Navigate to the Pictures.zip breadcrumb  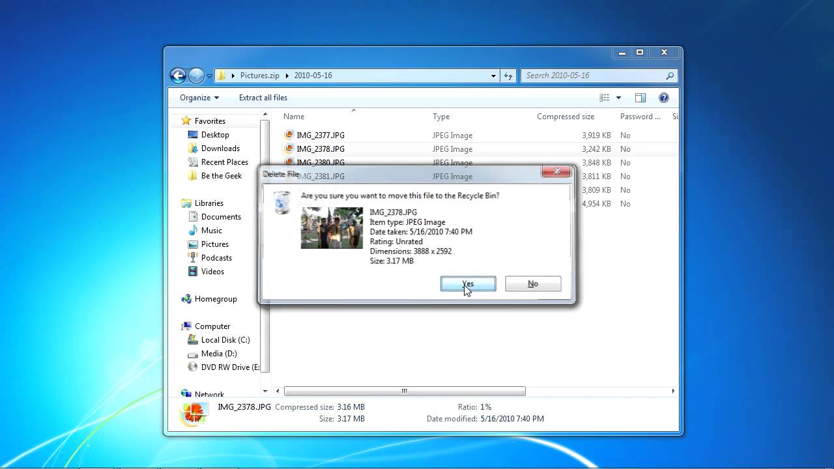coord(259,76)
